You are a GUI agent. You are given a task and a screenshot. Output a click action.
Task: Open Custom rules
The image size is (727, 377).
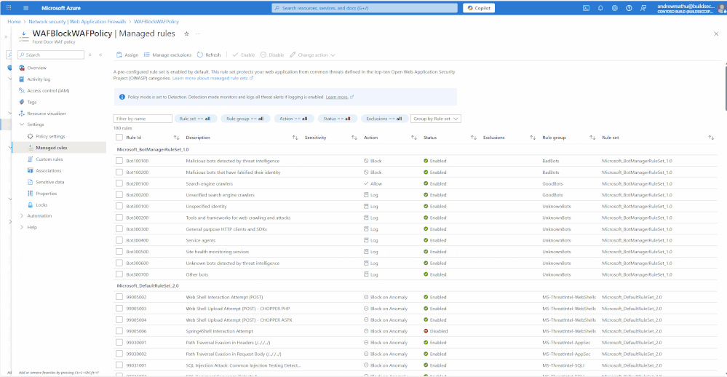pos(49,159)
